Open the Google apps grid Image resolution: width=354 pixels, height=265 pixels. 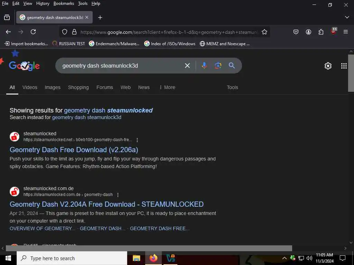[x=344, y=66]
